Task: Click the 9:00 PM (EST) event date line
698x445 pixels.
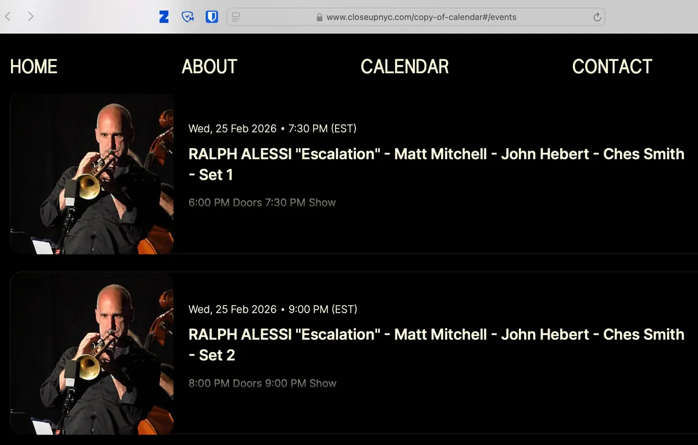Action: click(273, 309)
